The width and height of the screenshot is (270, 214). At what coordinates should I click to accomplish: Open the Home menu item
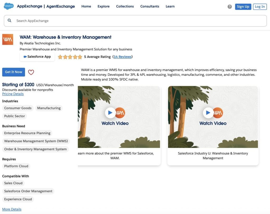pos(86,6)
